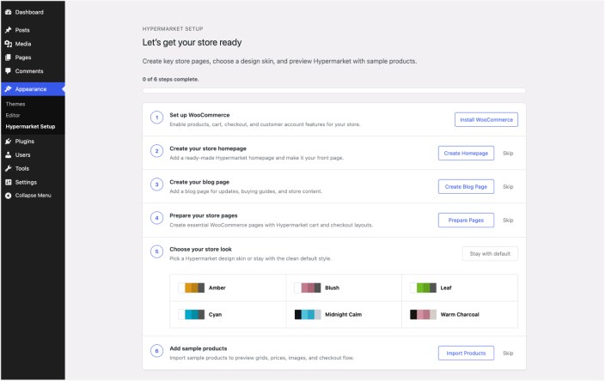
Task: Choose the Amber skin
Action: 228,287
